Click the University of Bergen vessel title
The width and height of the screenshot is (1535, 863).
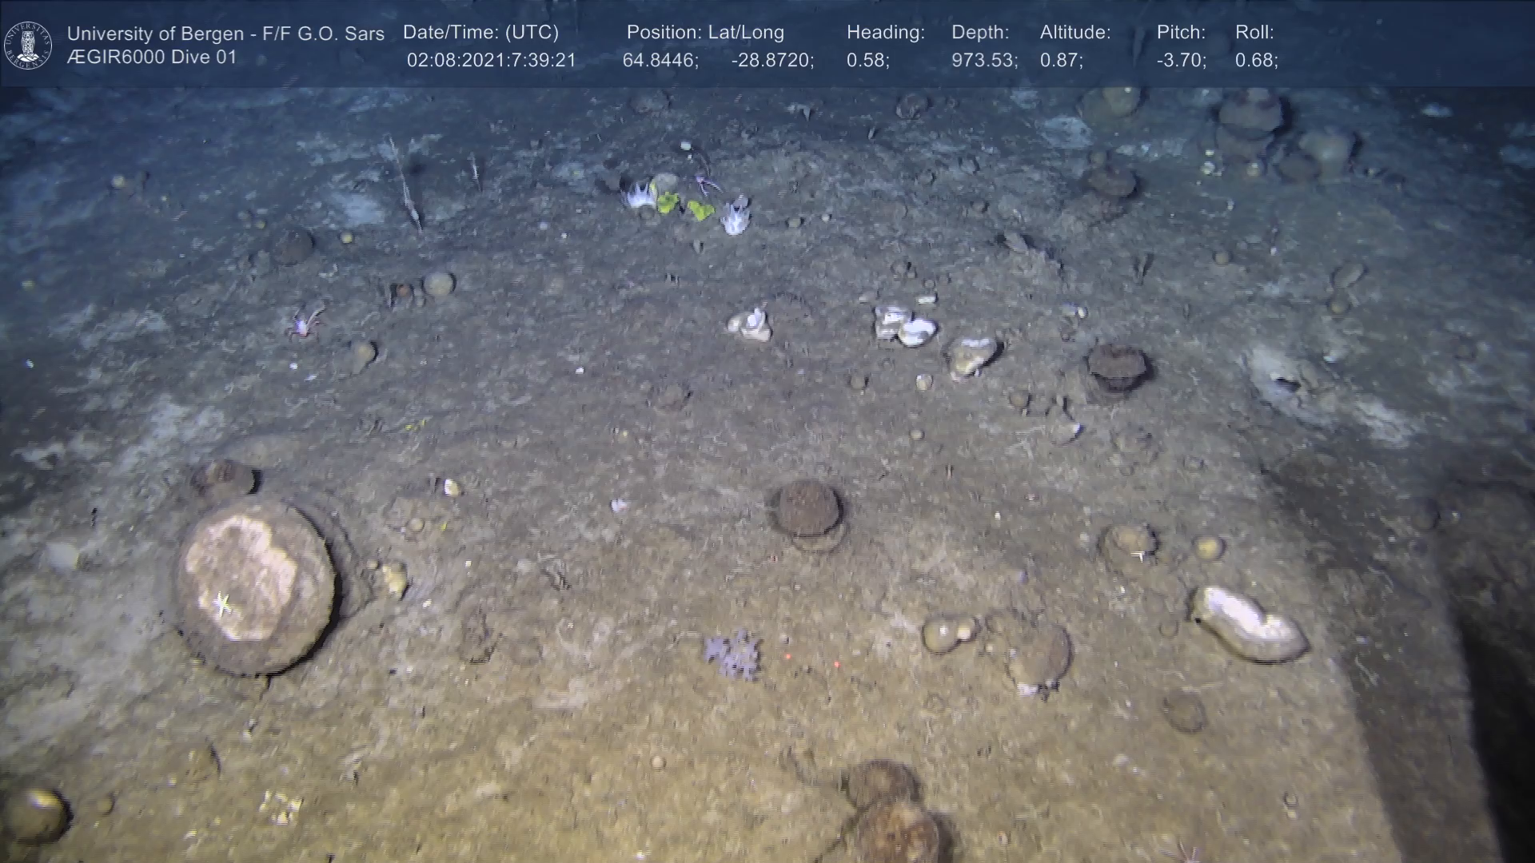click(x=225, y=34)
